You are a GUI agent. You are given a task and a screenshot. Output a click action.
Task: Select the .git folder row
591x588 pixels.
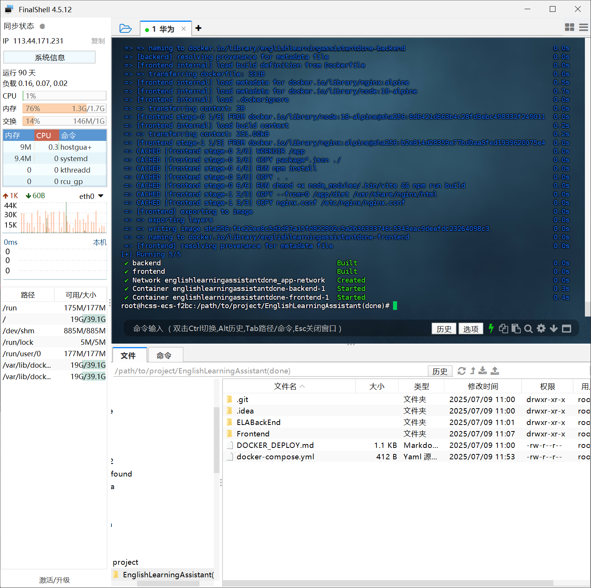(x=407, y=399)
